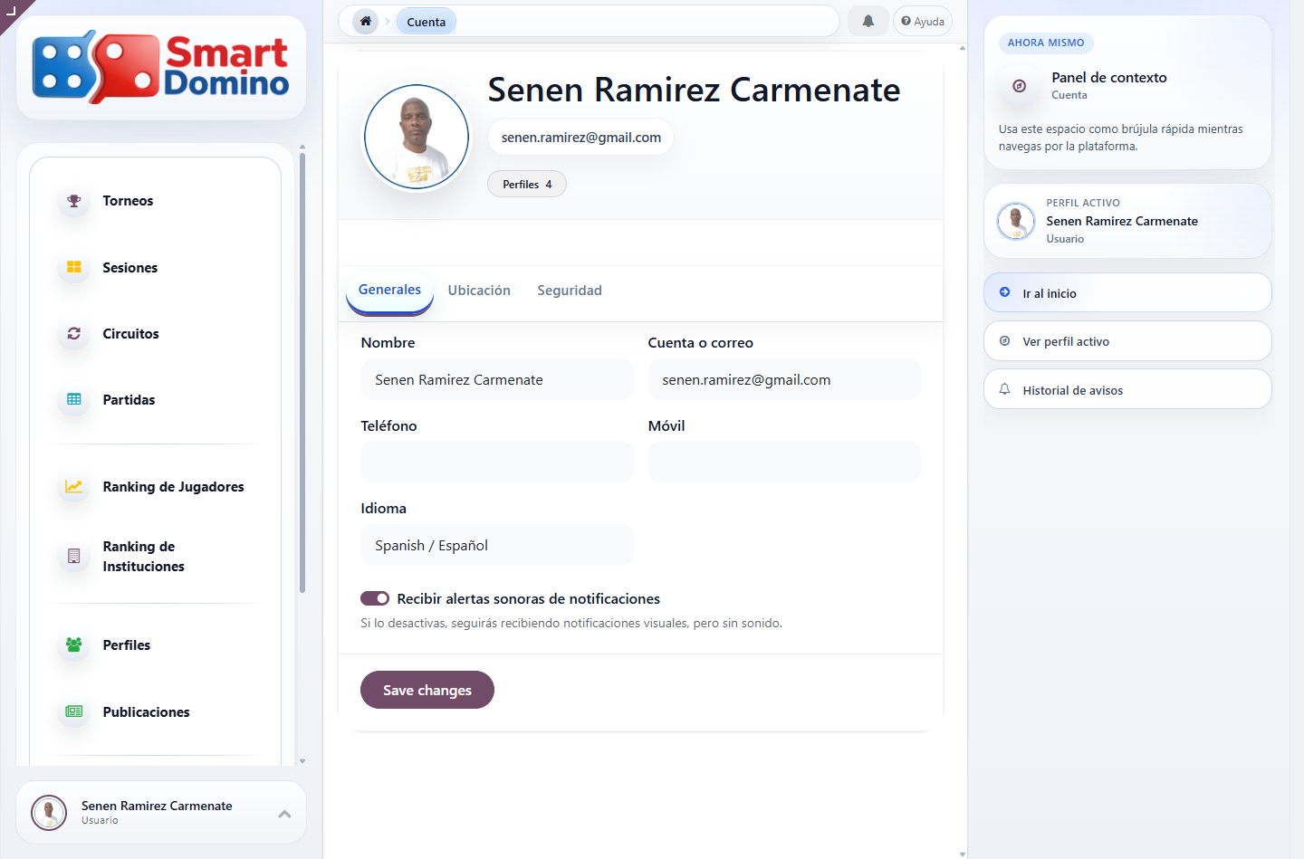Click the Publicaciones newspaper icon
This screenshot has height=859, width=1304.
74,711
